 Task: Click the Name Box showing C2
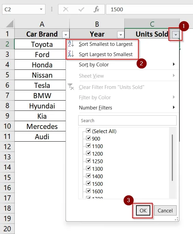point(24,9)
